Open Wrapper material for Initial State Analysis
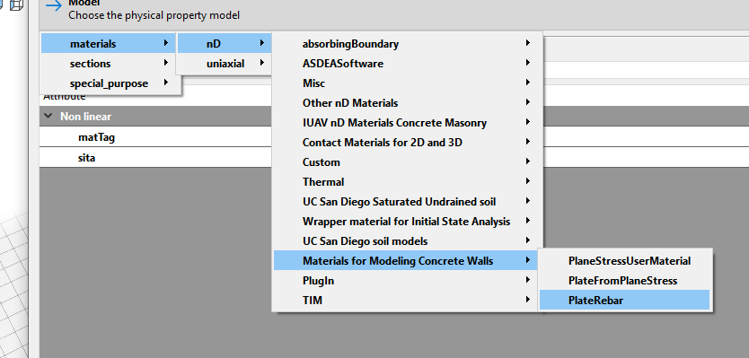749x358 pixels. coord(407,222)
